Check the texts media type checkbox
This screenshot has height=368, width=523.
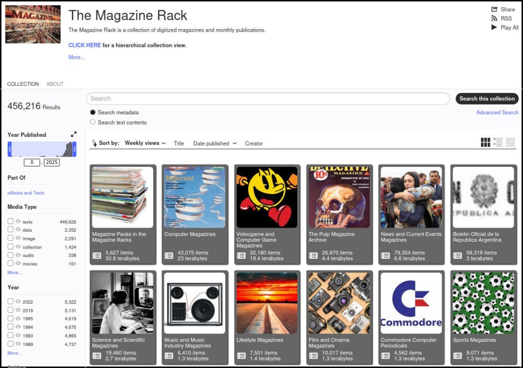11,222
